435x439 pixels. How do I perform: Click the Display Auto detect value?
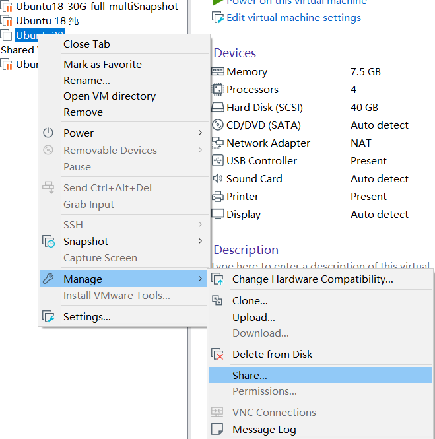click(x=380, y=214)
